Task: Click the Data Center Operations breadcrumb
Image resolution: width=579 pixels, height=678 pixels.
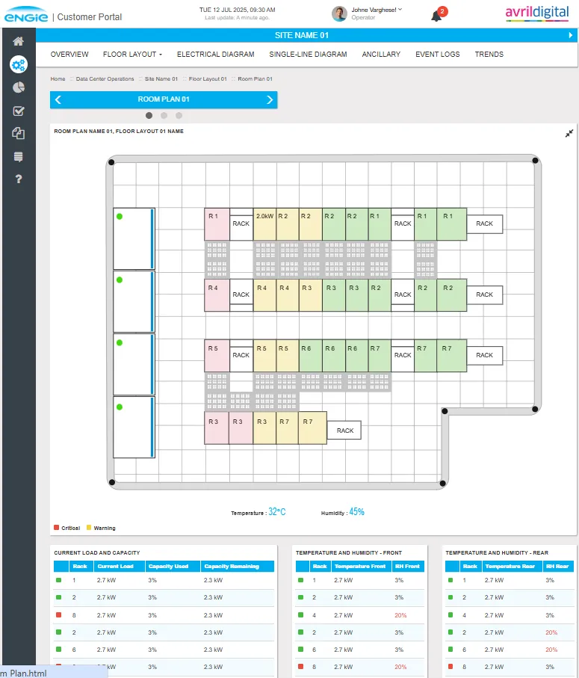Action: tap(105, 79)
